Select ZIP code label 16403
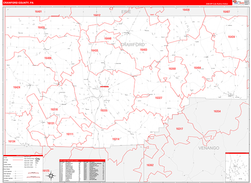The height and width of the screenshot is (183, 251). click(143, 50)
